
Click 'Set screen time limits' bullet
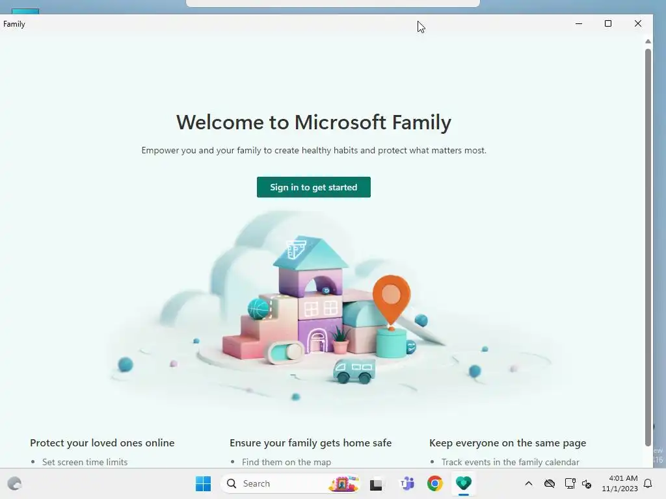point(85,462)
